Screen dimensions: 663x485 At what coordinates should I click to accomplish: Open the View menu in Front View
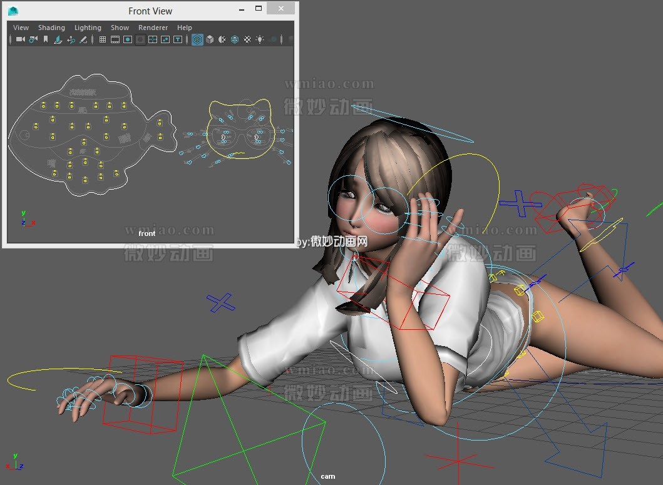(21, 27)
